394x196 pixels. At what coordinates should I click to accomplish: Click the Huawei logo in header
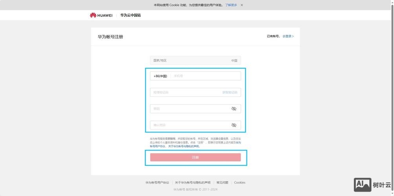click(101, 15)
